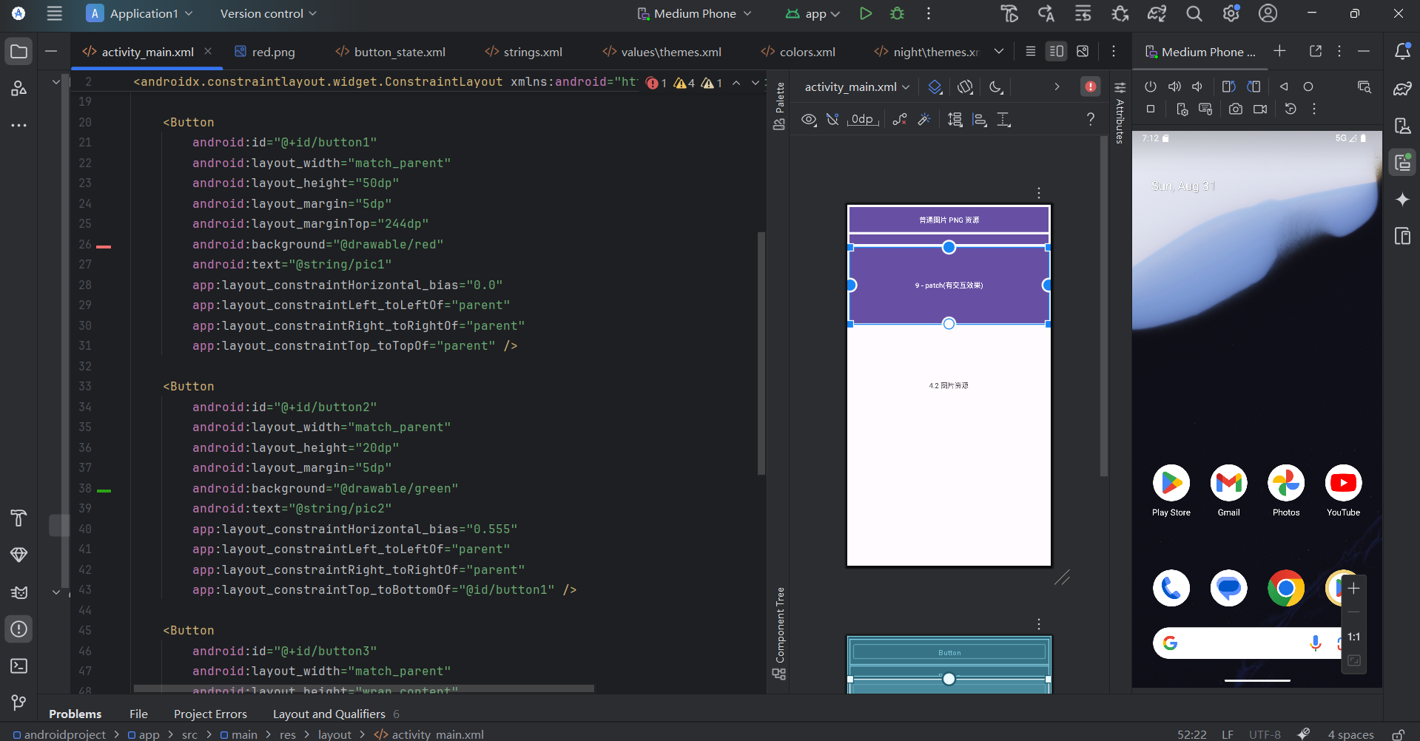Add new emulator device tab plus
1420x741 pixels.
pyautogui.click(x=1279, y=51)
